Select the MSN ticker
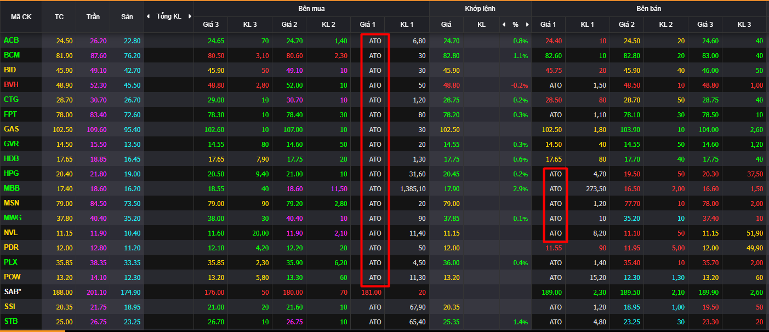Screen dimensions: 769x332 click(12, 203)
